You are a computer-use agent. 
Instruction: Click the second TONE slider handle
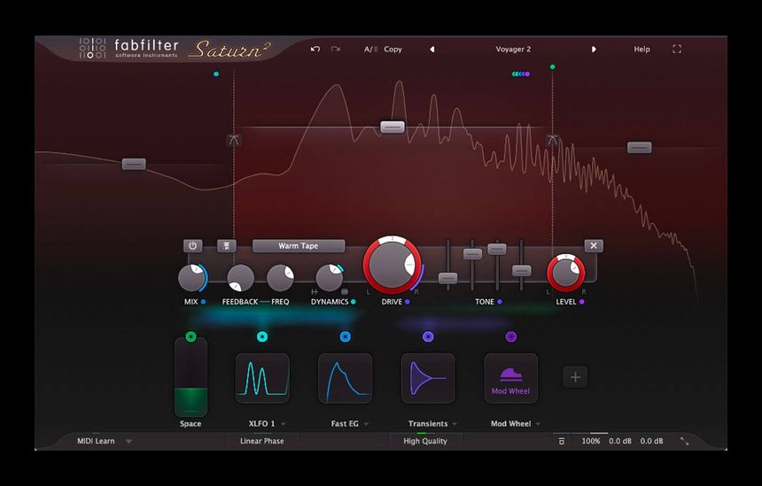[x=472, y=254]
